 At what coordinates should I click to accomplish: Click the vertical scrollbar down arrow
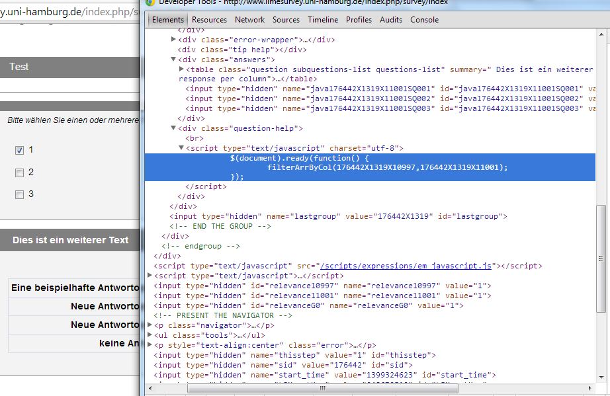point(601,377)
